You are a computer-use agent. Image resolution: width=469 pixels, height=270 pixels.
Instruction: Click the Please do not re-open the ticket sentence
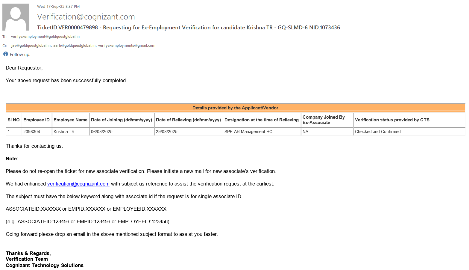76,171
